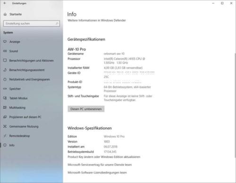
Task: Click the Gemeinsame Nutzung cross icon
Action: coord(5,126)
